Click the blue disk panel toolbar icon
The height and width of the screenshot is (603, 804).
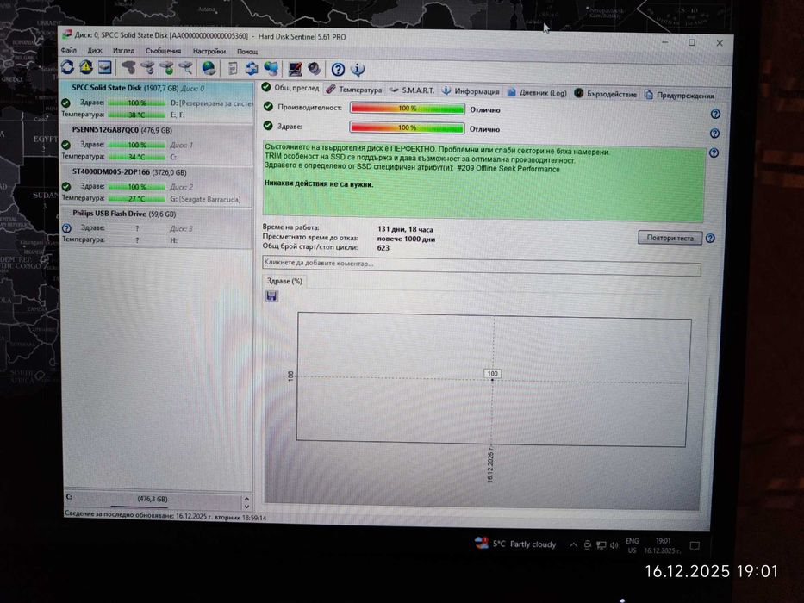[x=104, y=67]
